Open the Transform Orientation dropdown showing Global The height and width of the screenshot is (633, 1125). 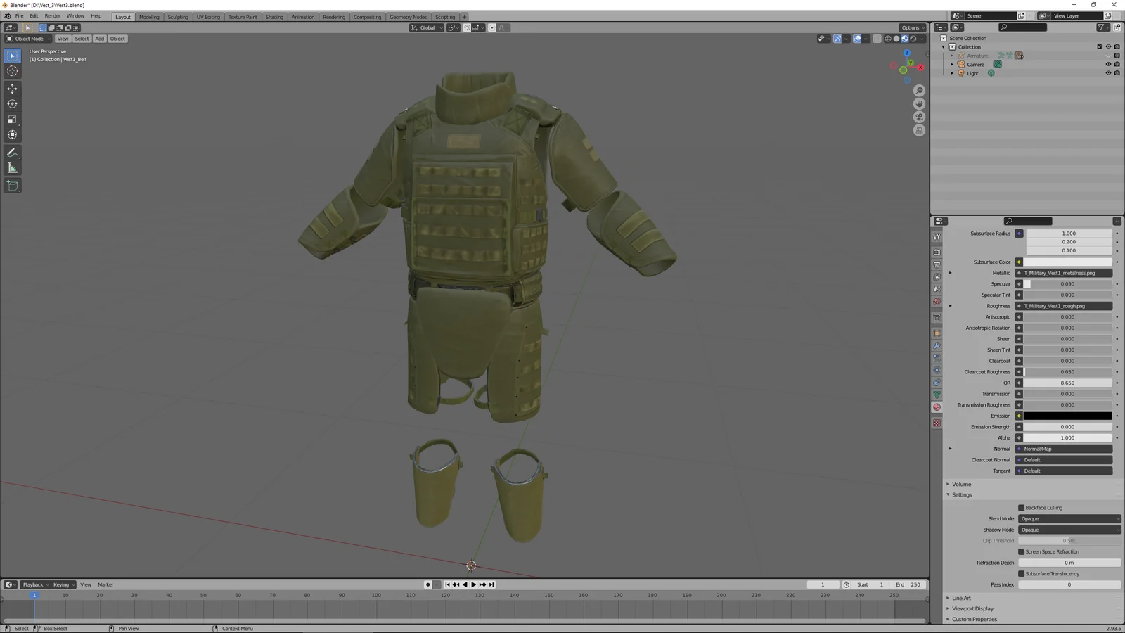coord(425,27)
